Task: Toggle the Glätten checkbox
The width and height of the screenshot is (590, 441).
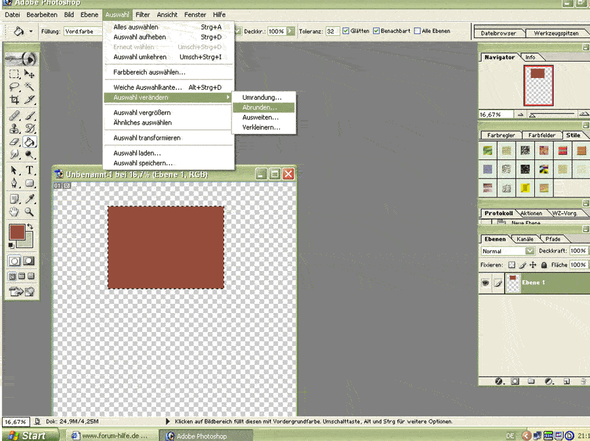Action: pos(346,31)
